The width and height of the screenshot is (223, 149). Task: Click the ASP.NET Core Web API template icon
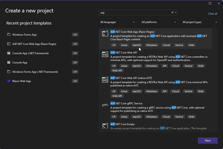tap(105, 54)
